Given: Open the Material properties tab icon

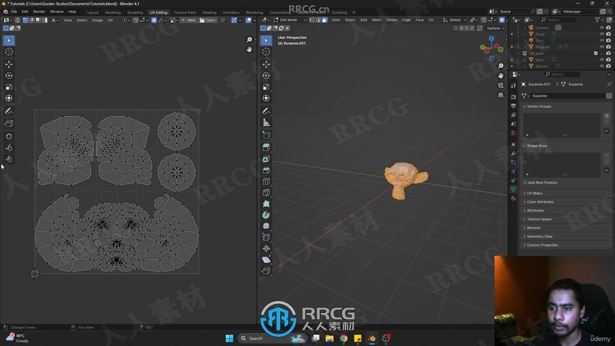Looking at the screenshot, I should click(513, 198).
